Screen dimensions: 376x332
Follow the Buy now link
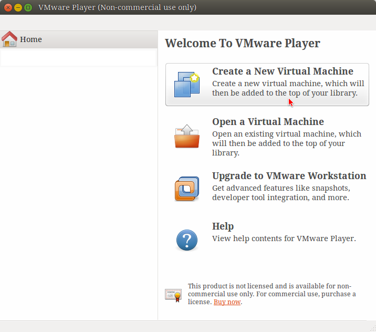coord(227,302)
